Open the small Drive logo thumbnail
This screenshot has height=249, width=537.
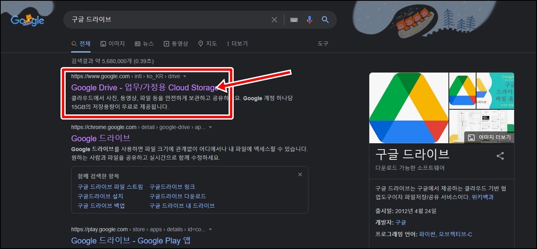tap(462, 90)
